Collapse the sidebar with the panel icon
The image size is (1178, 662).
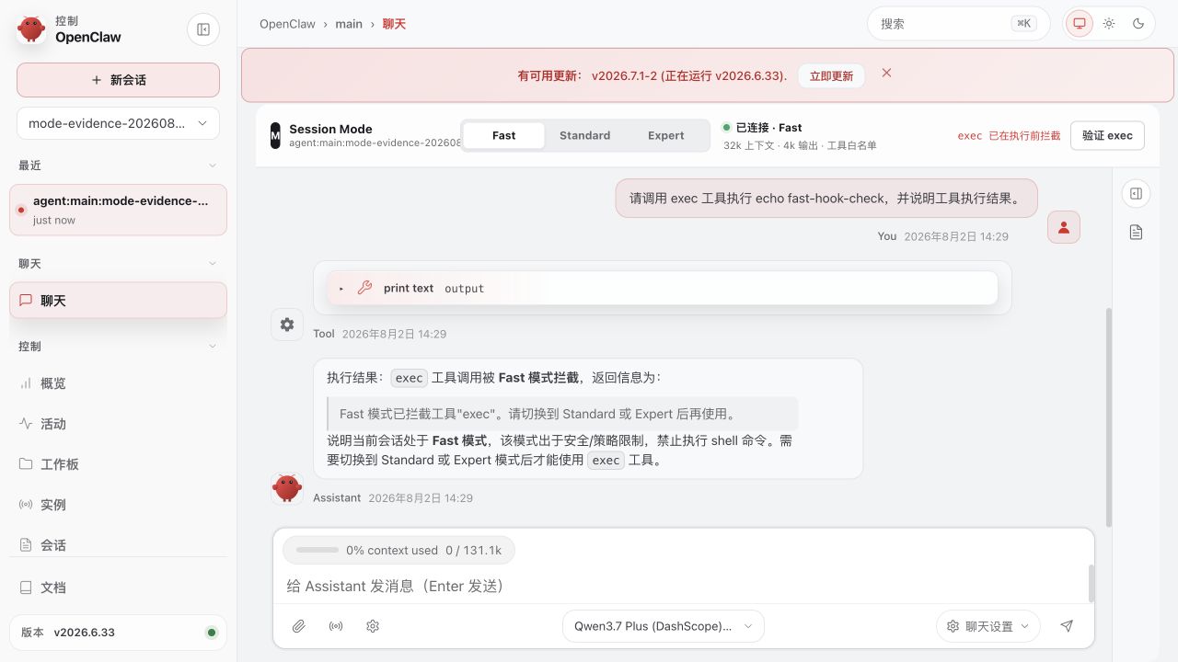203,29
